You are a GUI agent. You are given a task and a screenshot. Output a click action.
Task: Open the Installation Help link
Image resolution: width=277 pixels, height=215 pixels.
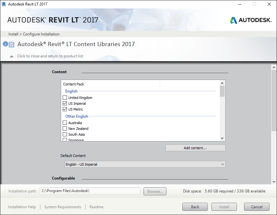point(22,207)
